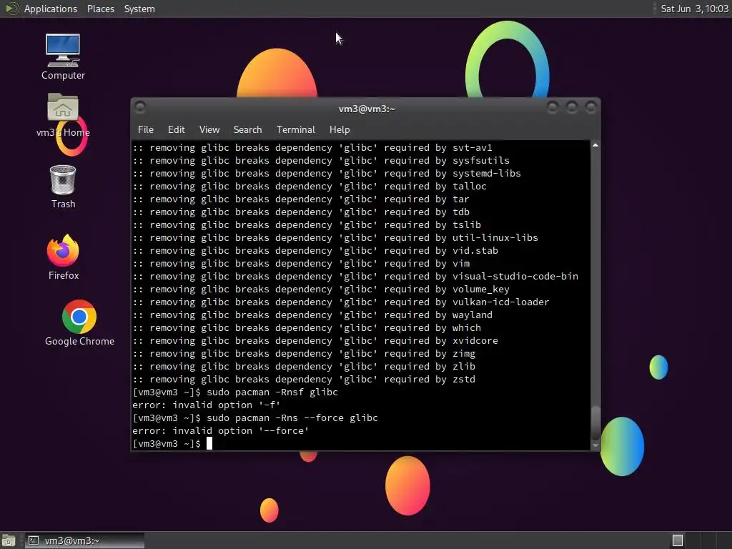Click the line ending with volume_key

tap(321, 289)
